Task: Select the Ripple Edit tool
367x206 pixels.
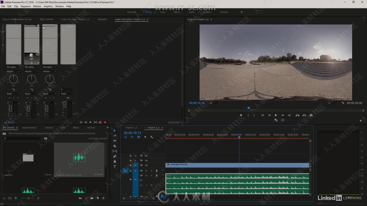Action: [115, 141]
